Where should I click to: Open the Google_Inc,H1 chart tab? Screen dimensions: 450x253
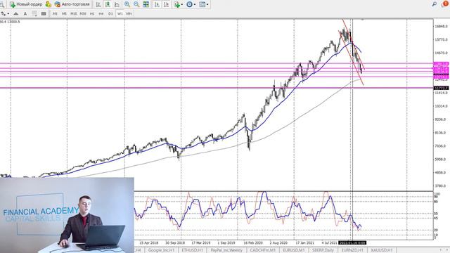[161, 250]
